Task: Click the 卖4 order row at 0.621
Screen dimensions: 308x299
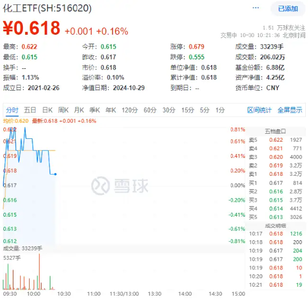Action: pyautogui.click(x=276, y=148)
